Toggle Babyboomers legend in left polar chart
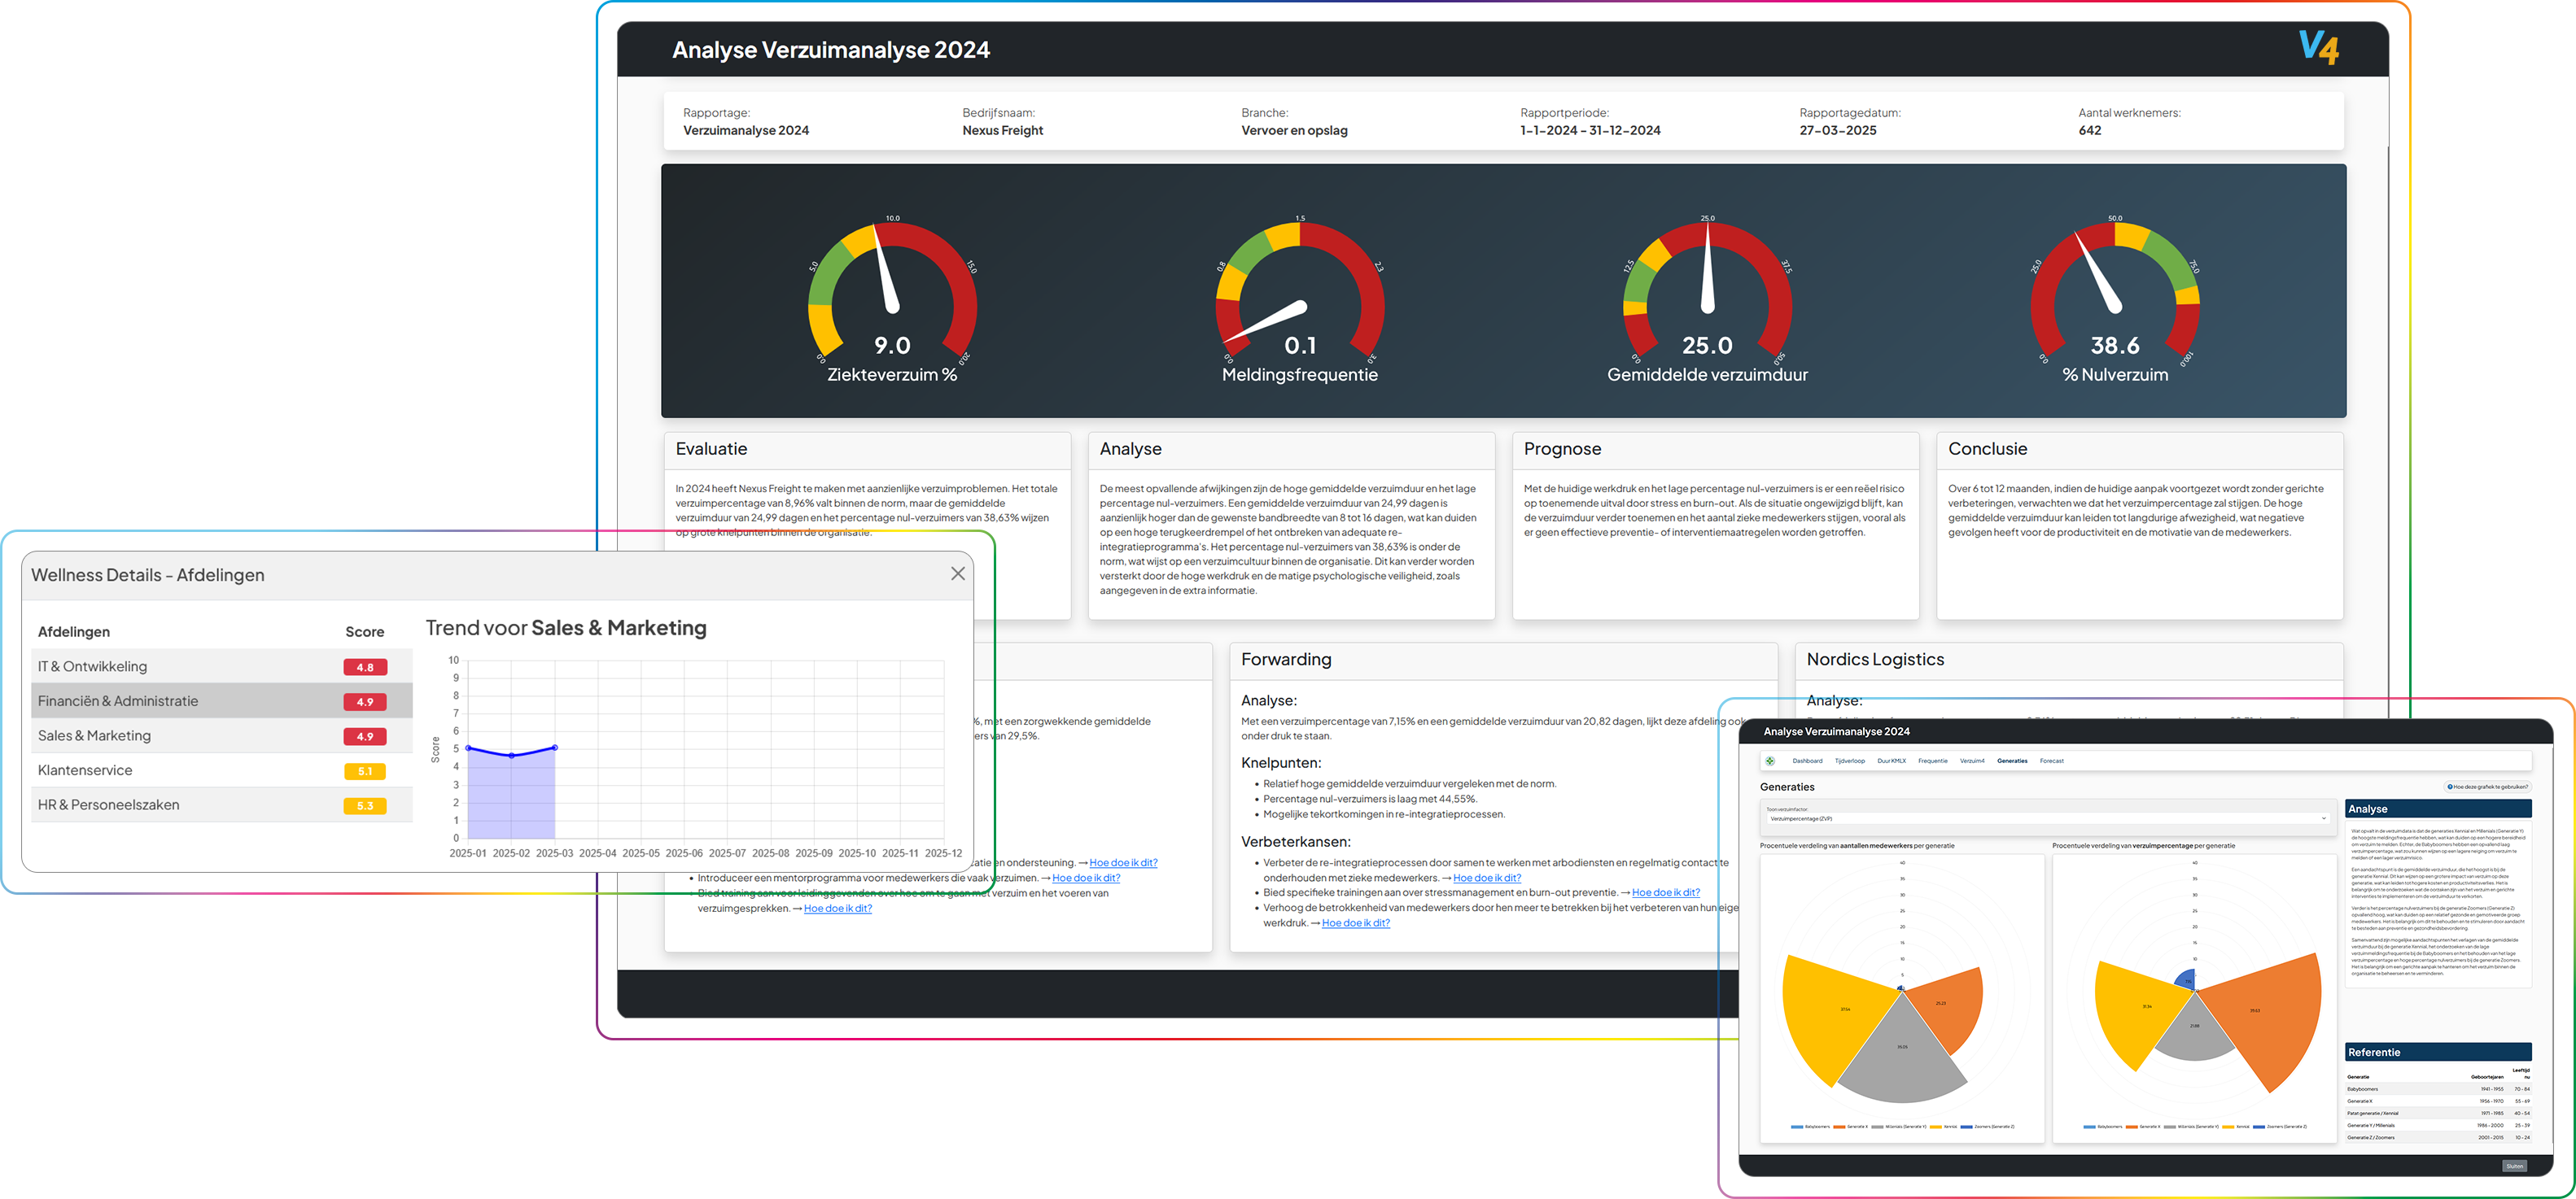2576x1199 pixels. [1811, 1126]
